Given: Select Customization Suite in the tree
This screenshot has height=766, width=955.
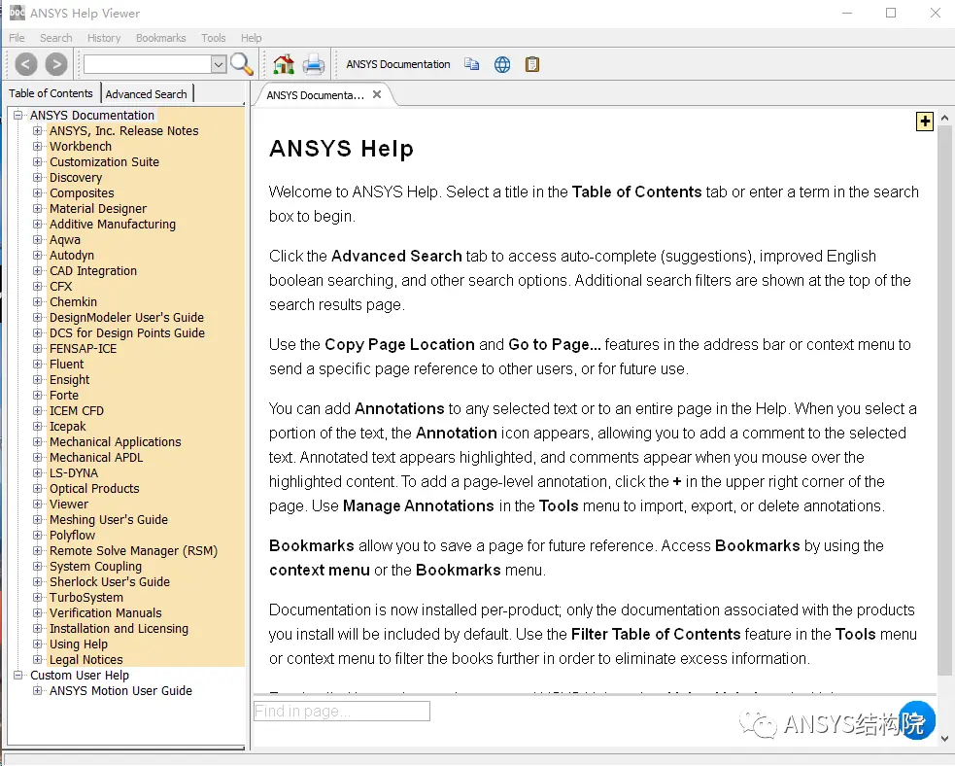Looking at the screenshot, I should point(104,161).
